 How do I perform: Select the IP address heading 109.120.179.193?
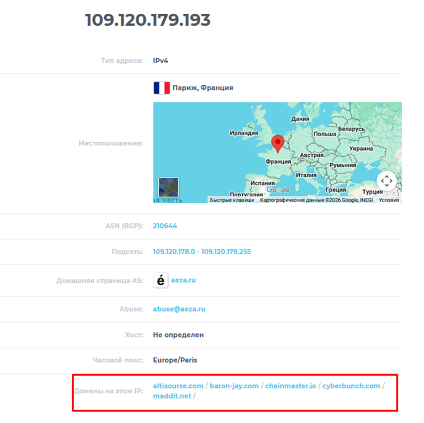[x=148, y=20]
